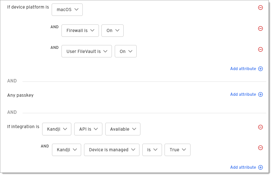Remove the macOS device platform condition

[261, 8]
